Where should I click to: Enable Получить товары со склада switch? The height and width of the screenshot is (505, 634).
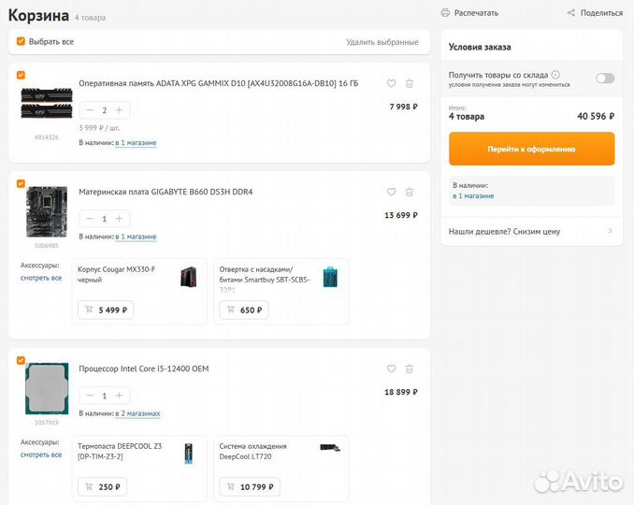tap(605, 79)
